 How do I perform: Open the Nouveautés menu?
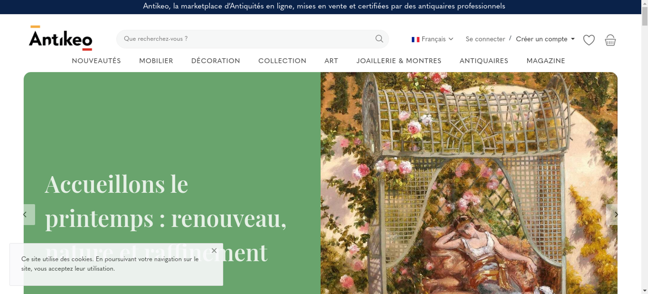coord(96,61)
